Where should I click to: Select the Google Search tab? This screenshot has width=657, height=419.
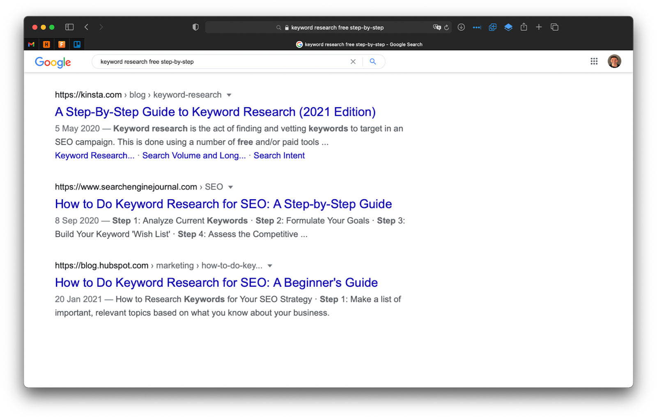359,44
